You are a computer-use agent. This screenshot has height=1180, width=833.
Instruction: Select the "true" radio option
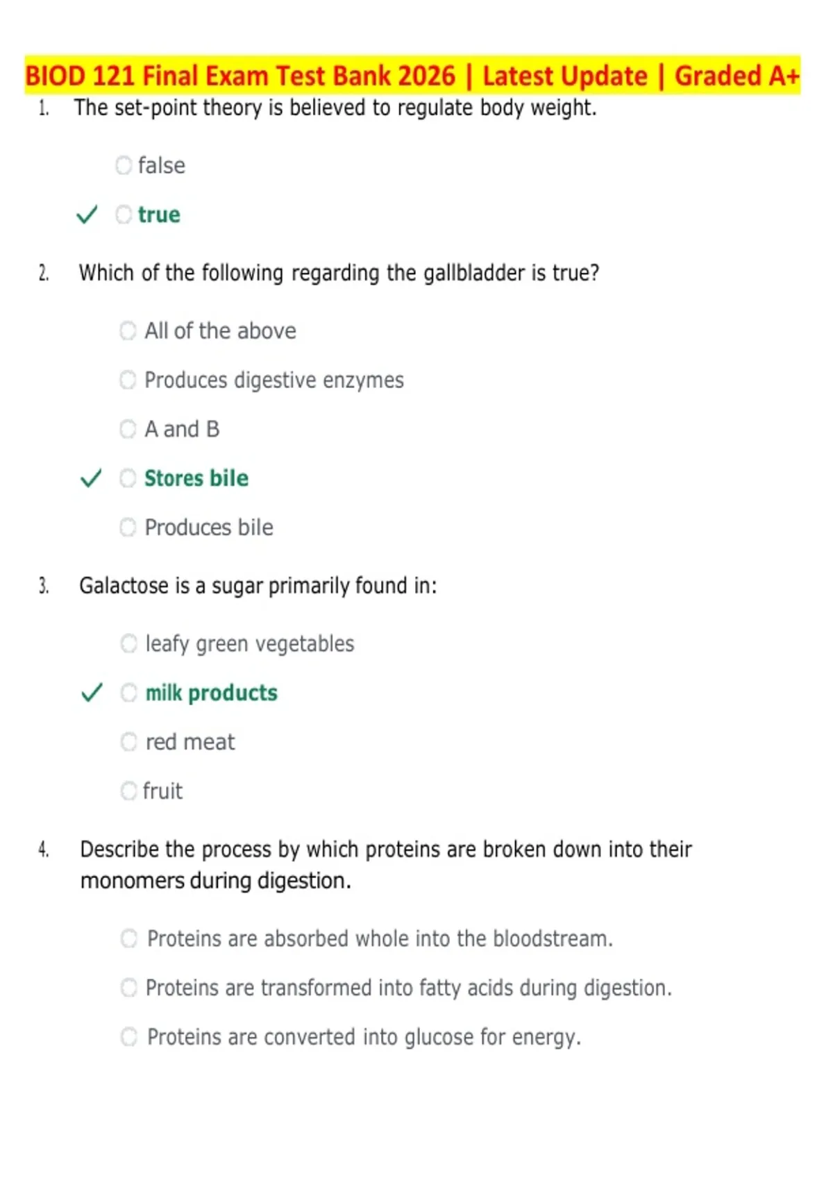click(124, 214)
